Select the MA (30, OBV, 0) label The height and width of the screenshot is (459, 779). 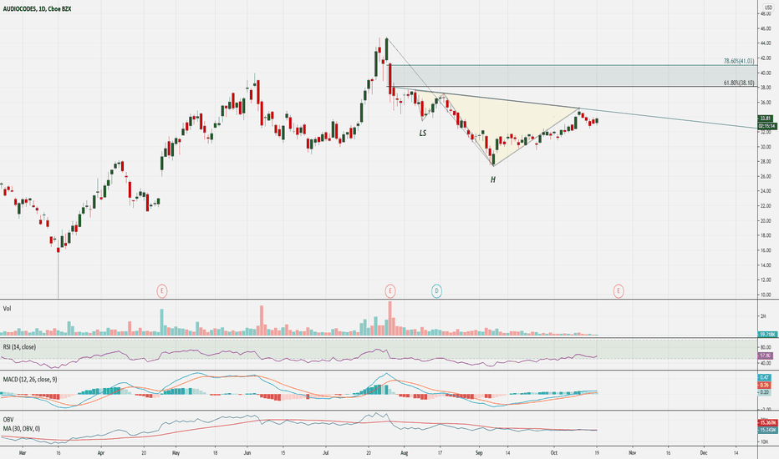[x=22, y=428]
